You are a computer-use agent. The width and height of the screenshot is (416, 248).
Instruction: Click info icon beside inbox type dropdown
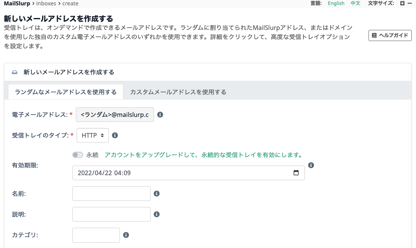(115, 135)
